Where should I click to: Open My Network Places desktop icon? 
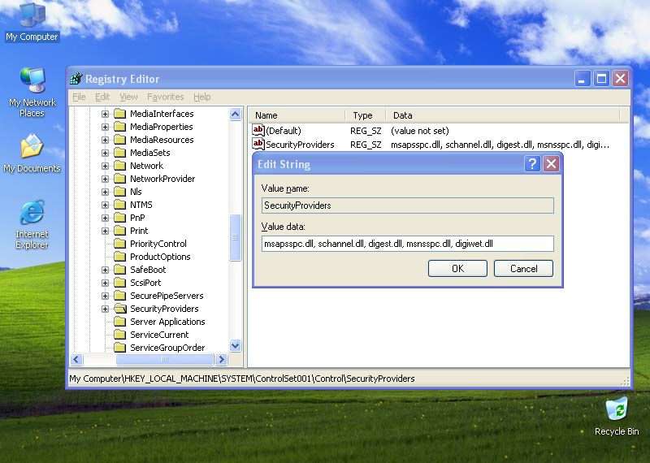(x=32, y=92)
